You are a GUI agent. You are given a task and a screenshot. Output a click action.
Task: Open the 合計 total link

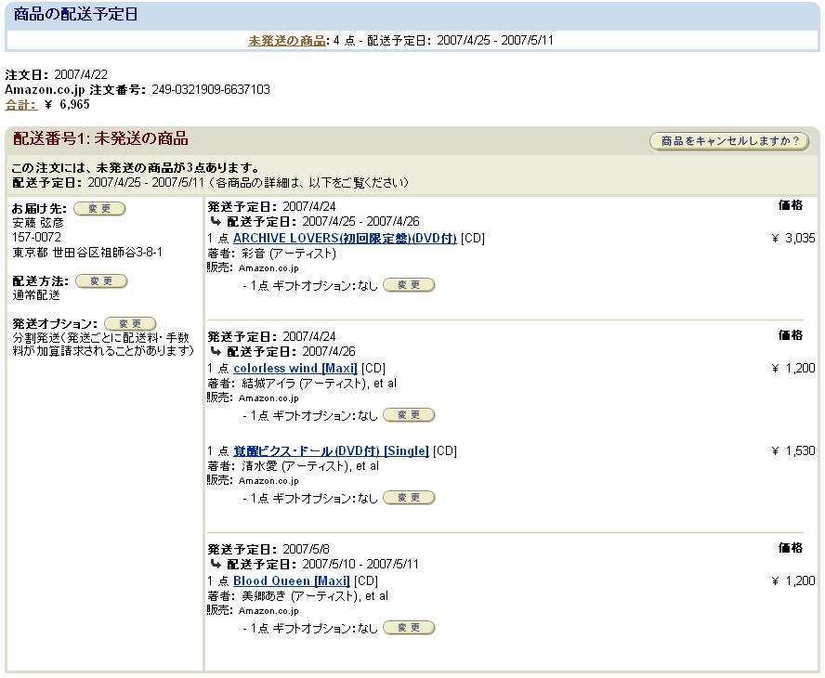[x=20, y=104]
